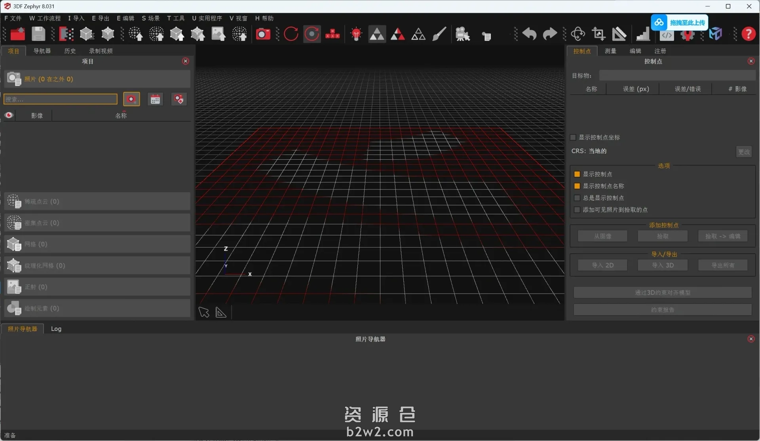Enable 总是显示控制点 checkbox

(x=577, y=198)
